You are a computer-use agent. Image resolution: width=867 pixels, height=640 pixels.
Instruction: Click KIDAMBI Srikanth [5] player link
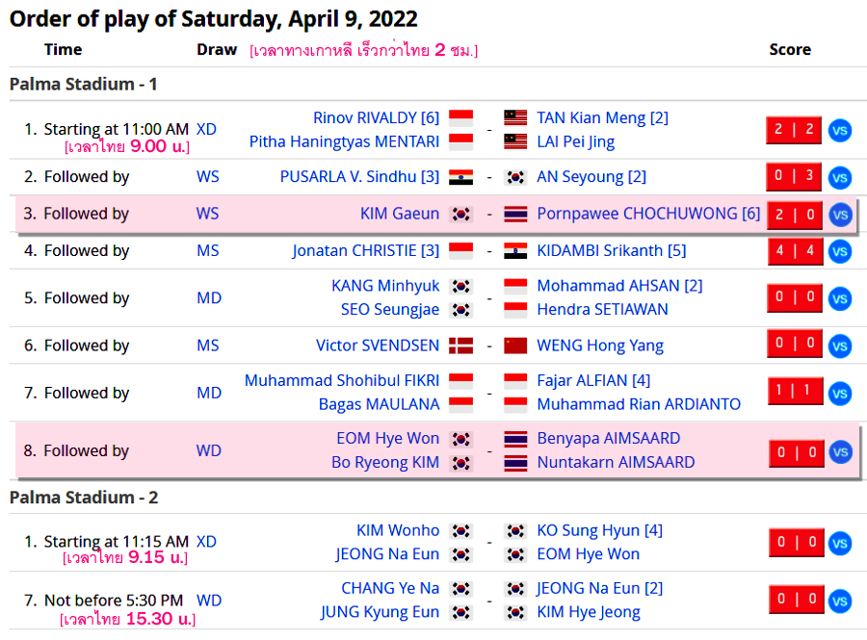click(x=611, y=250)
